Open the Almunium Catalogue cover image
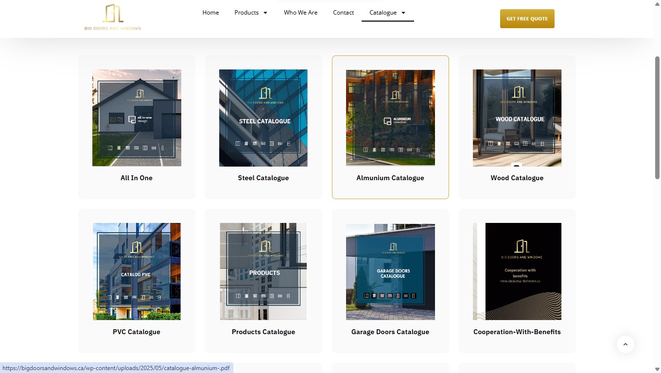Viewport: 661px width, 373px height. pos(390,118)
